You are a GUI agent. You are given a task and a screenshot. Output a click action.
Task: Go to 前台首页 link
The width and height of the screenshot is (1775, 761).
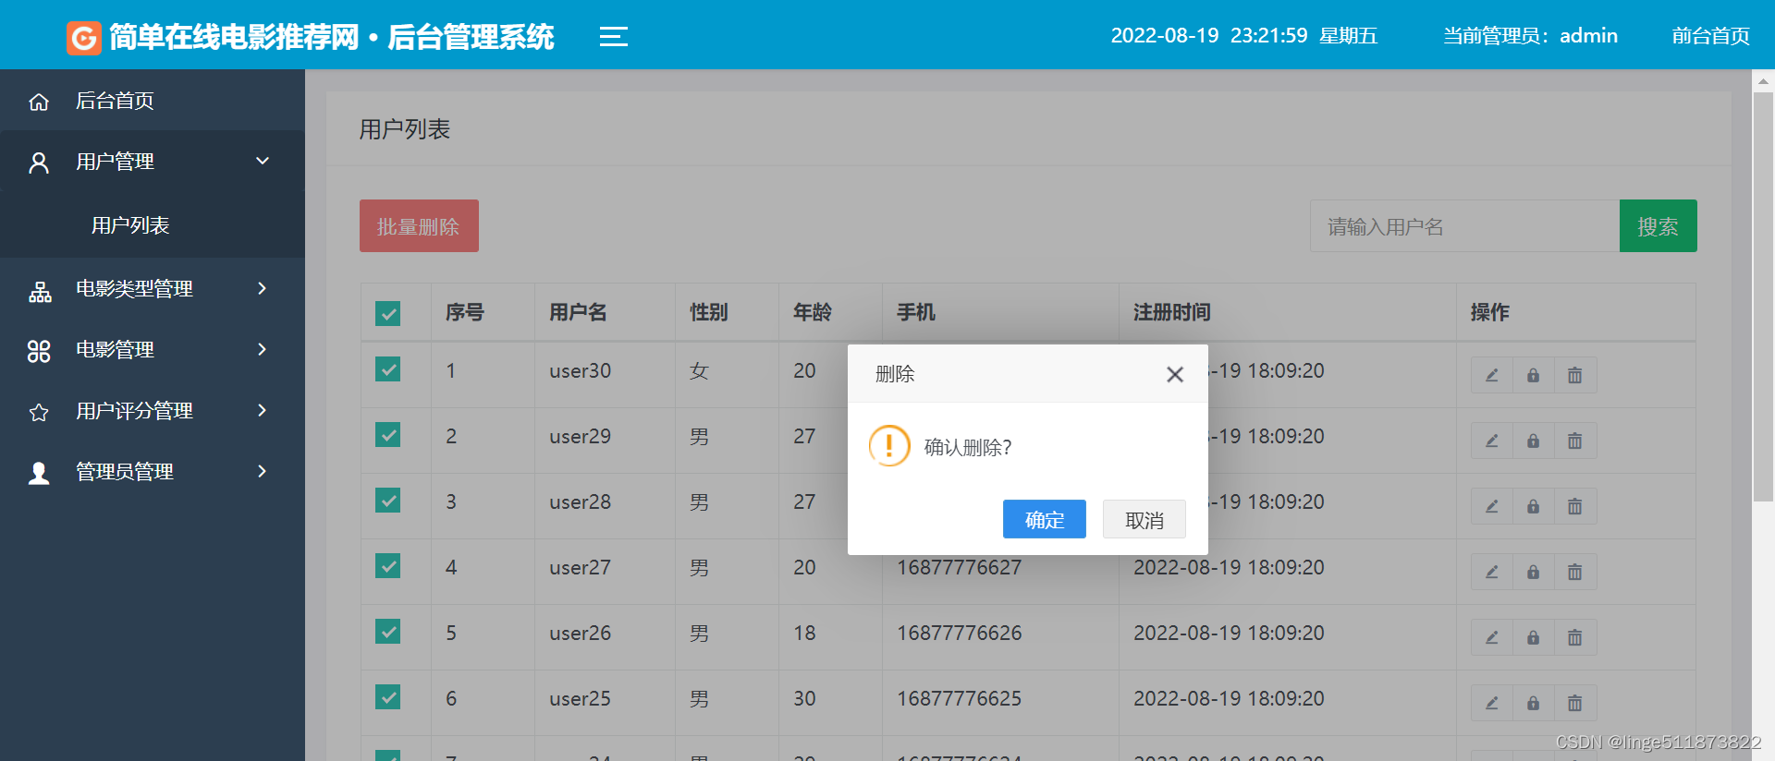[1711, 36]
